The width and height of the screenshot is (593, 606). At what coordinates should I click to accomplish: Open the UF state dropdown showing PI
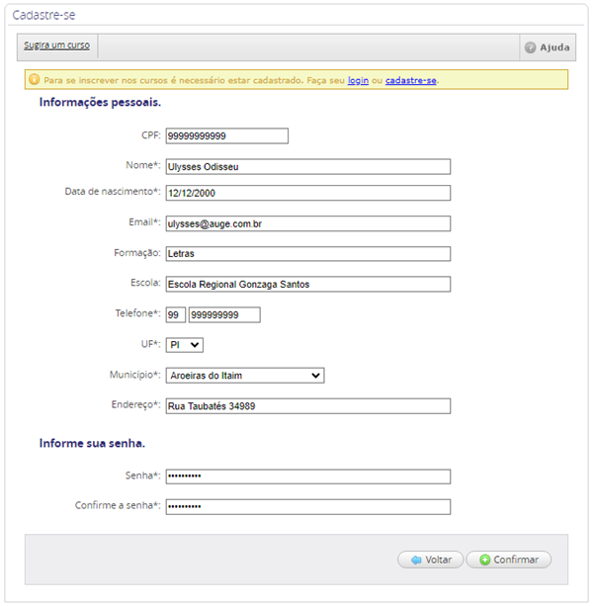[x=185, y=345]
